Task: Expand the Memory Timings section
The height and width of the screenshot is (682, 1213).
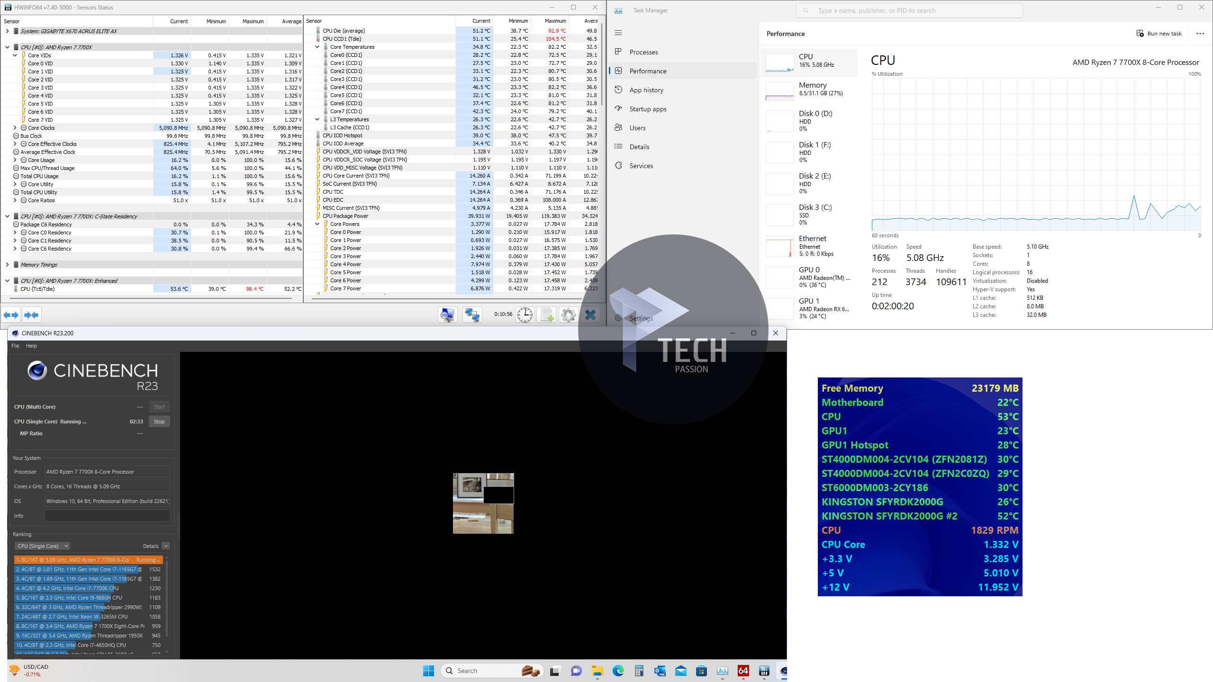Action: click(7, 265)
